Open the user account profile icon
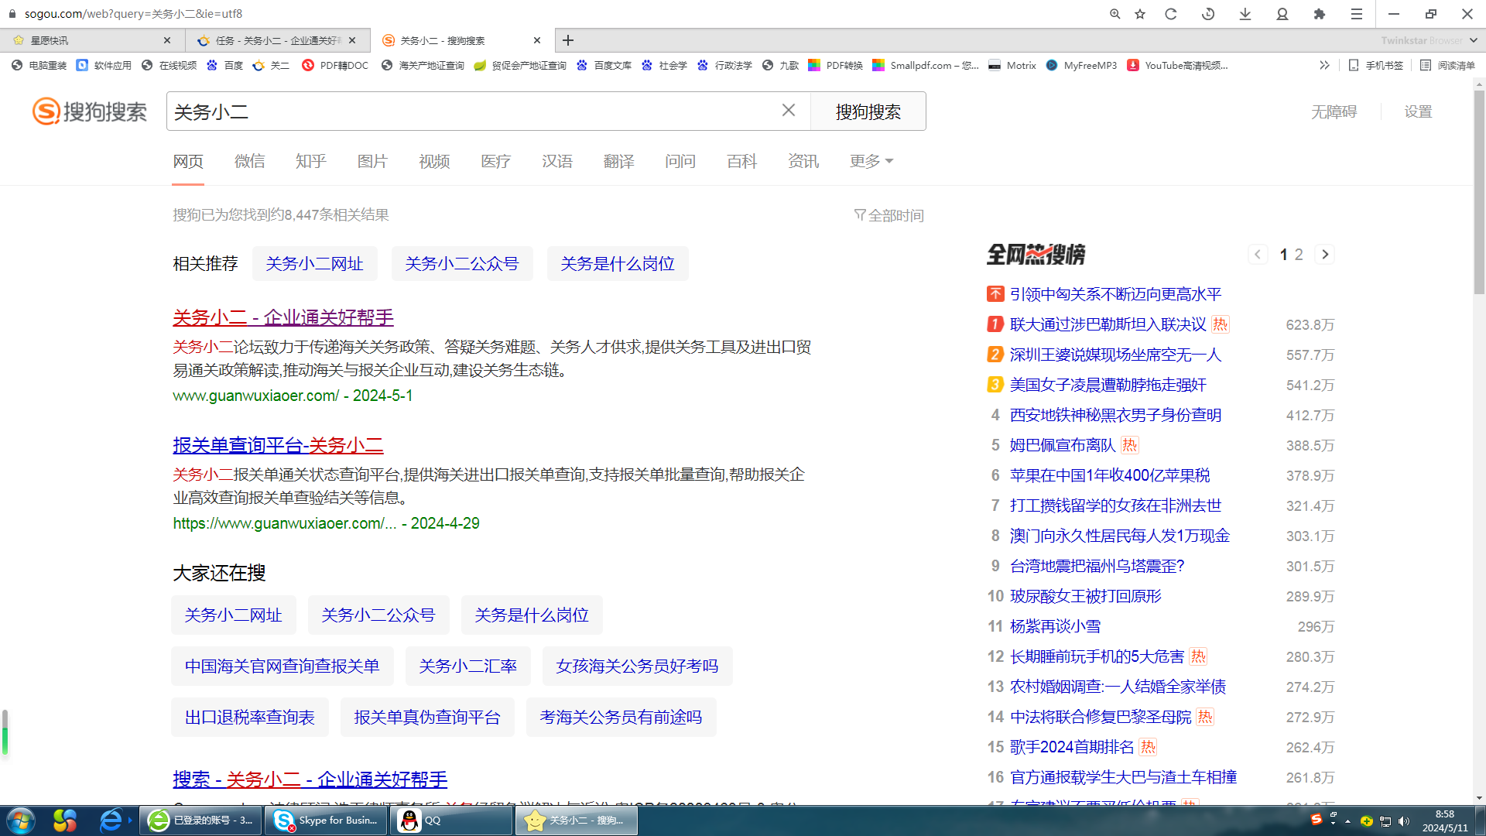The height and width of the screenshot is (836, 1486). [x=1282, y=14]
